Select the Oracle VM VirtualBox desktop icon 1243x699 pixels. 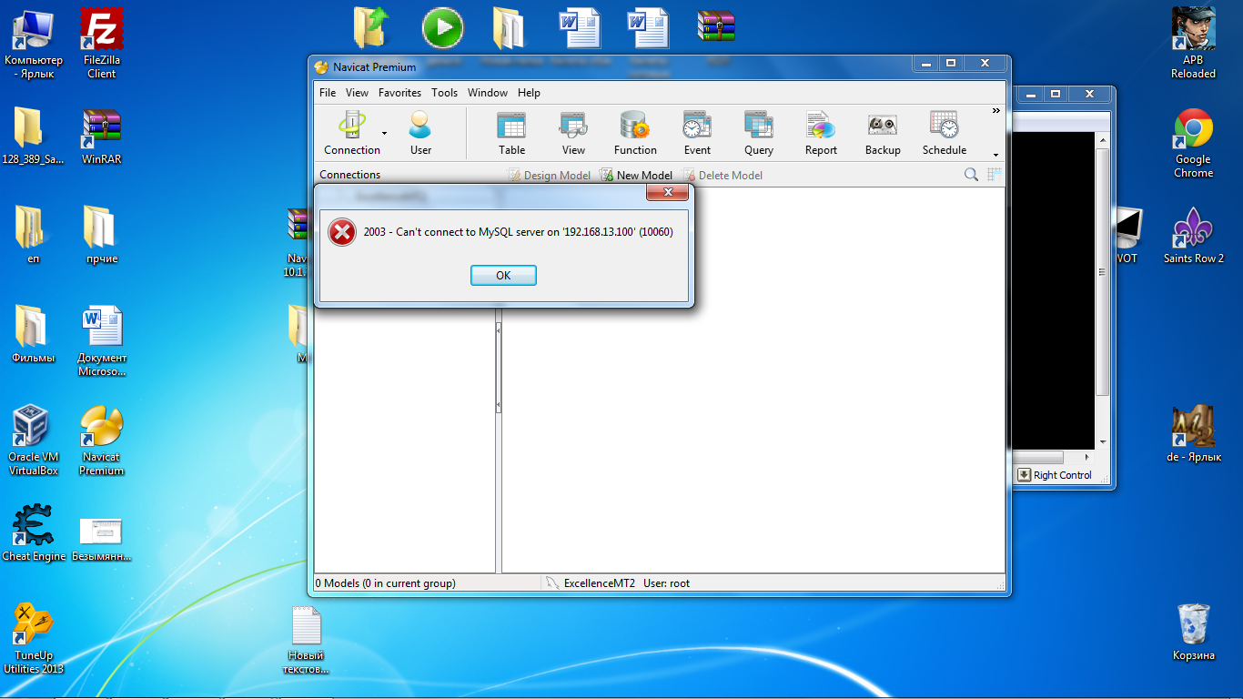click(x=33, y=441)
